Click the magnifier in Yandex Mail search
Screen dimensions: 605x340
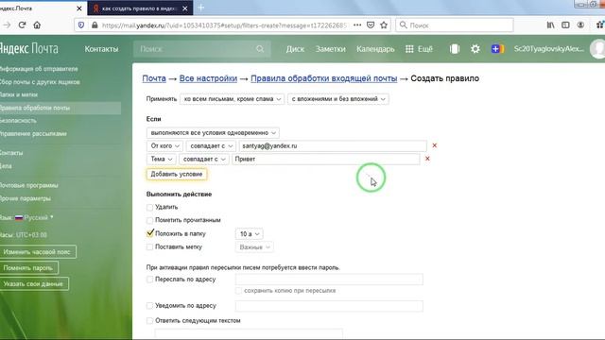[260, 49]
